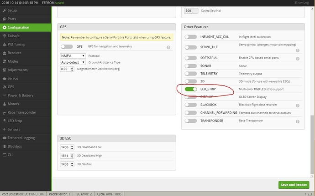Open help icon for GPS feature
Viewport: 315px width, 196px height.
168,47
